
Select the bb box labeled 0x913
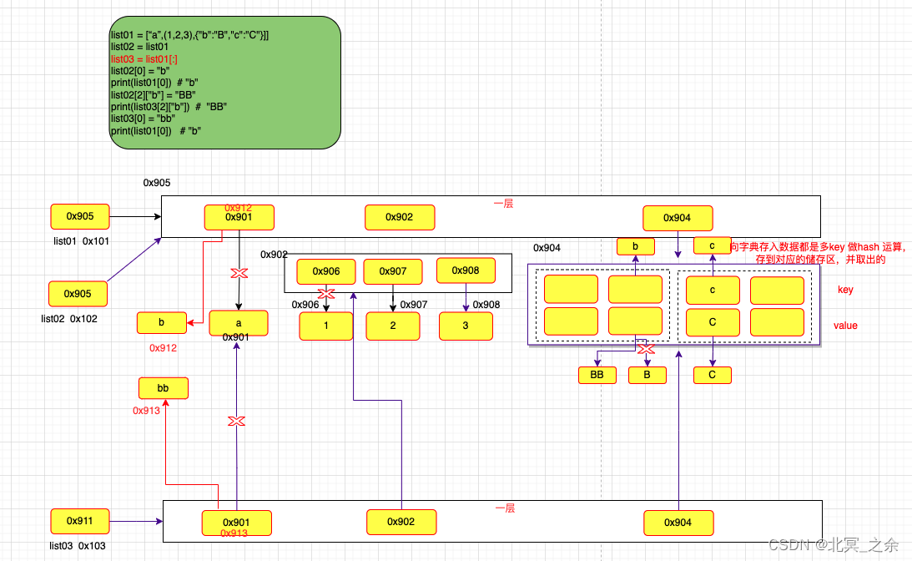pos(164,388)
